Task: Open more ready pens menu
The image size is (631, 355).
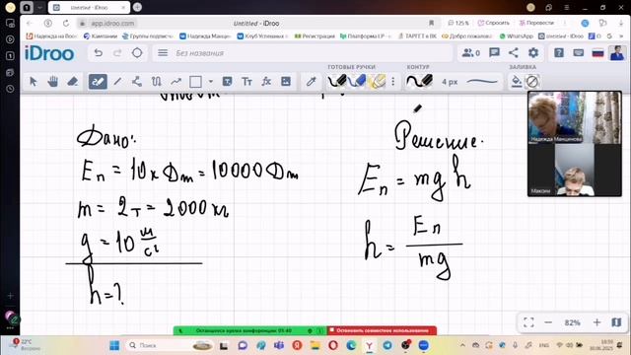Action: pos(393,82)
